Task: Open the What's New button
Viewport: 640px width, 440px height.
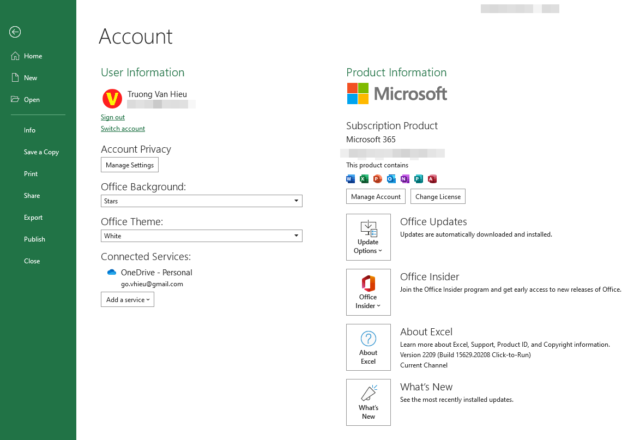Action: [368, 402]
